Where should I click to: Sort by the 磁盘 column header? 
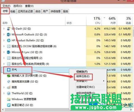[128, 23]
